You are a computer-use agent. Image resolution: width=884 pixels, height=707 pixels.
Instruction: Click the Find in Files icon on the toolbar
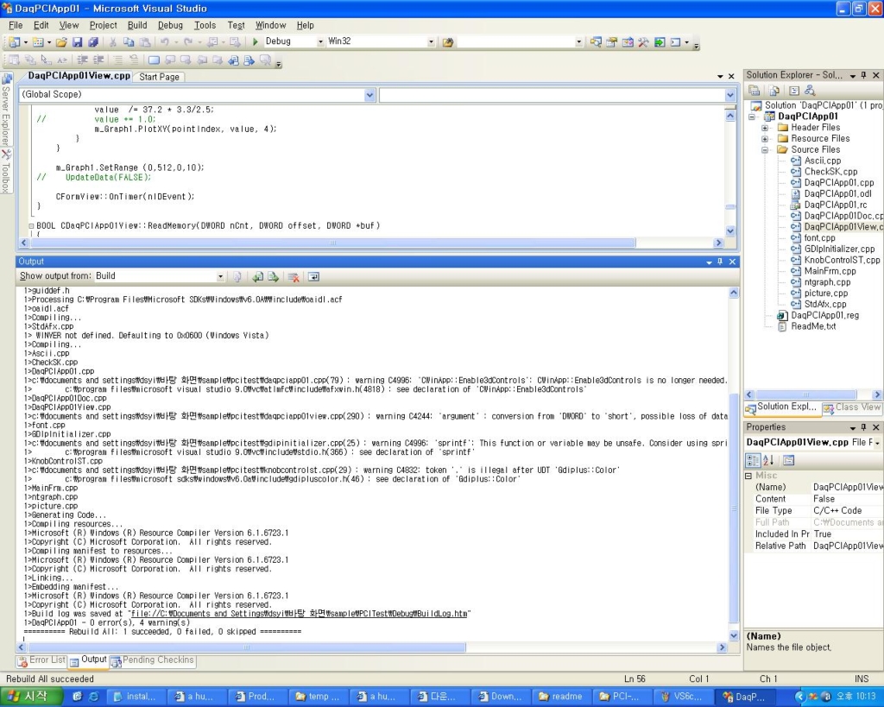pyautogui.click(x=448, y=42)
